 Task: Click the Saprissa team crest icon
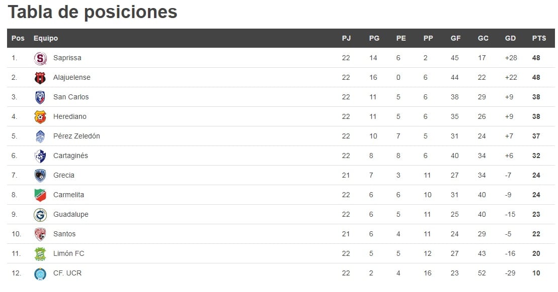pos(40,58)
